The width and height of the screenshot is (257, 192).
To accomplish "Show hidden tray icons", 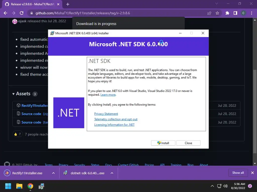I will click(212, 186).
